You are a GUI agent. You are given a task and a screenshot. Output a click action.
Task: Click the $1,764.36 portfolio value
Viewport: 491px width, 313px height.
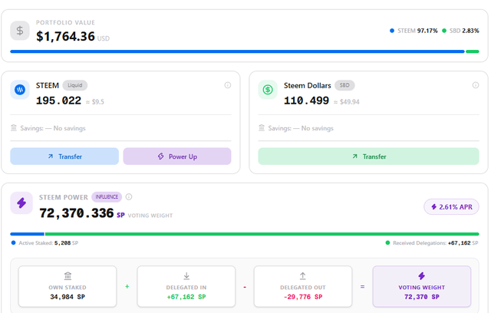[65, 37]
